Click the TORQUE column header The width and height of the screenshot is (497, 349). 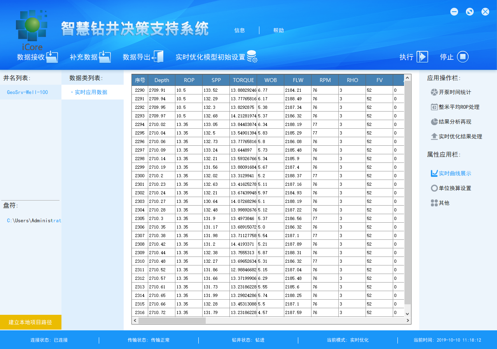(x=243, y=80)
